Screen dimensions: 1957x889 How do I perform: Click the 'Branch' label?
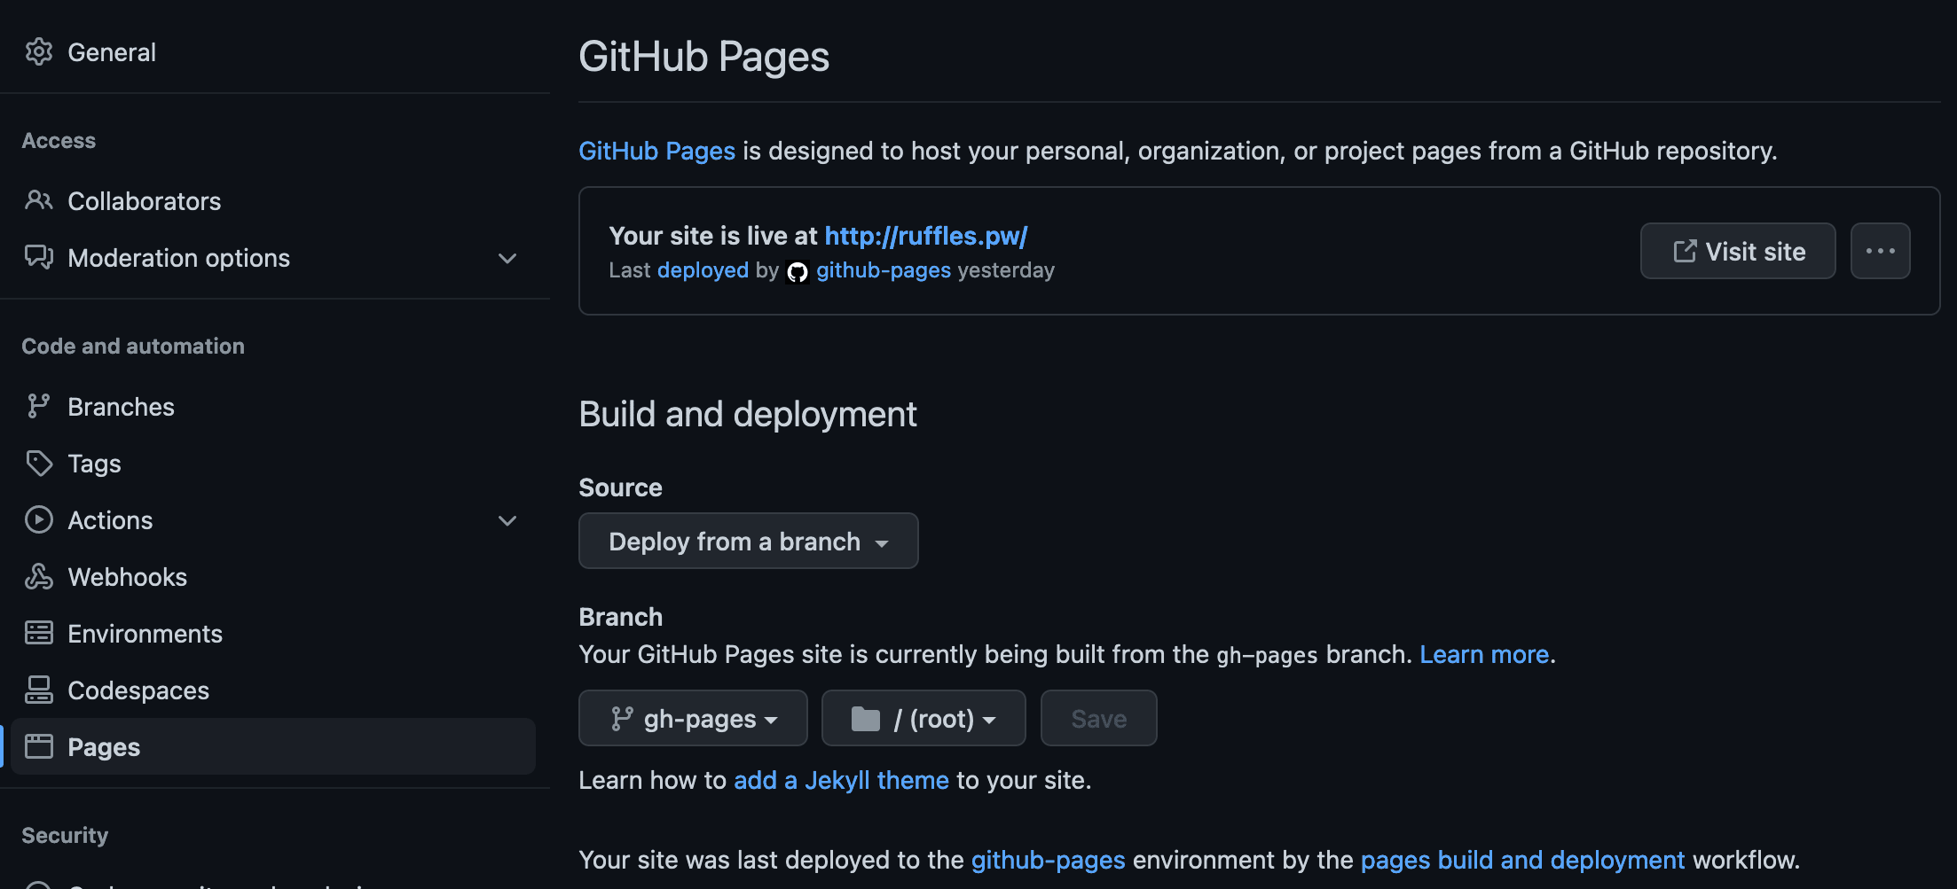click(620, 618)
